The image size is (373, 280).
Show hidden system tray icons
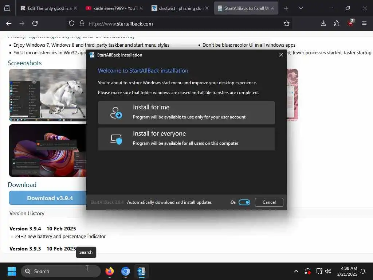point(296,271)
